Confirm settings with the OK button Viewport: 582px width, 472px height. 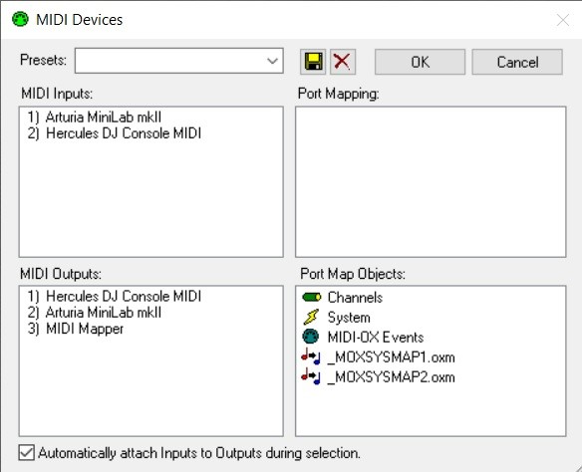[x=420, y=62]
